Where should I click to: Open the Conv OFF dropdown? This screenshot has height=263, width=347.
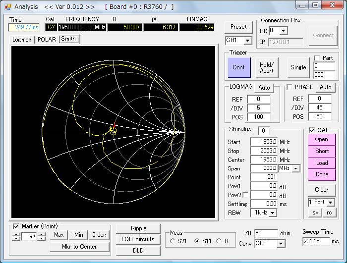coord(281,244)
